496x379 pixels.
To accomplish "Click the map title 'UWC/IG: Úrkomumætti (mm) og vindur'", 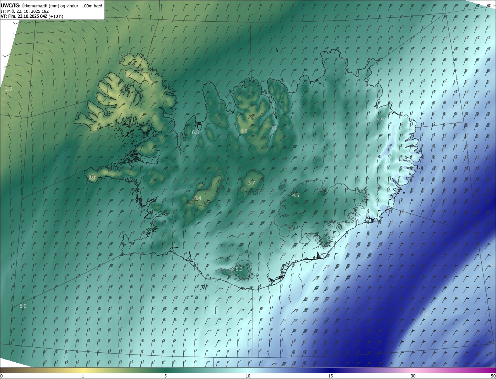I will click(x=52, y=5).
